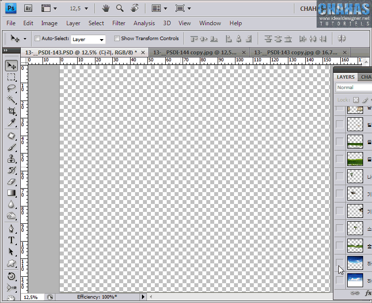The image size is (372, 303).
Task: Launch Adobe Bridge
Action: [x=28, y=8]
